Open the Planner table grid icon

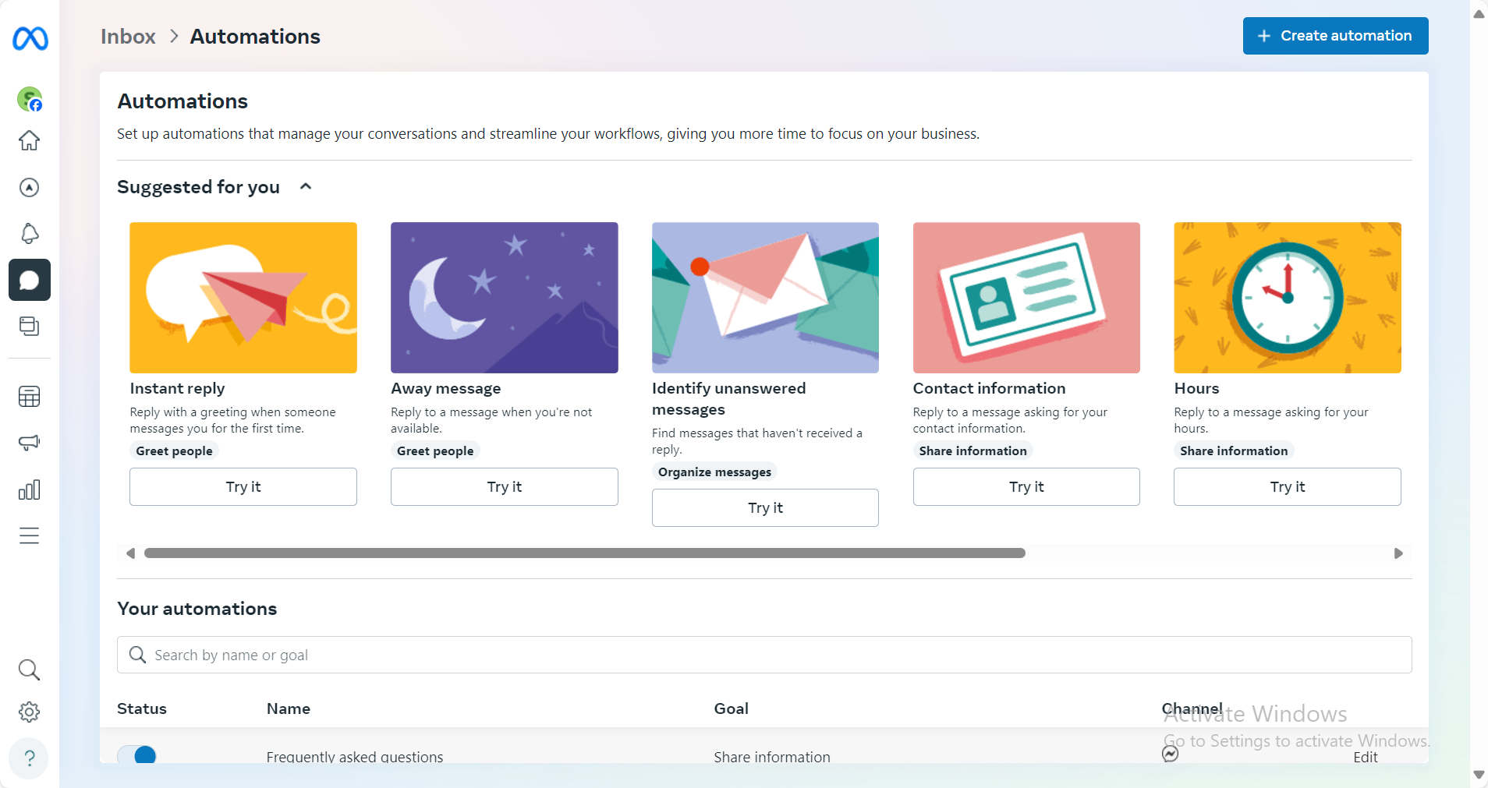point(29,397)
